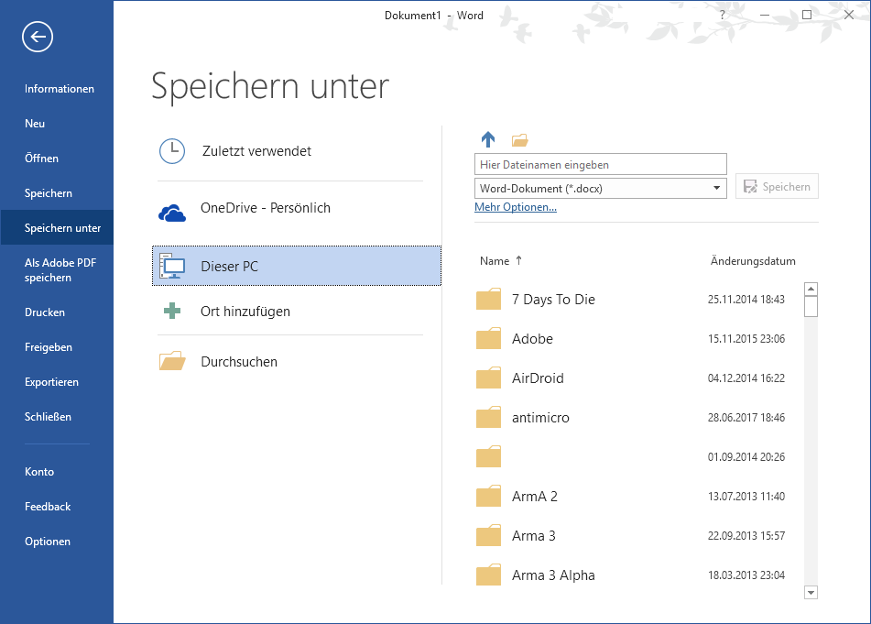Open the folder named AirDroid
This screenshot has width=871, height=624.
538,378
